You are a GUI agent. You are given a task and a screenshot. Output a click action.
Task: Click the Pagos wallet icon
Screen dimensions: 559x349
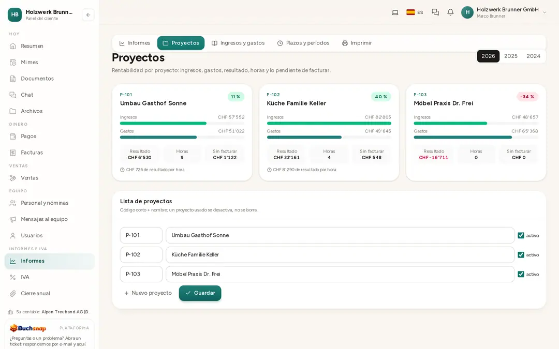(13, 136)
